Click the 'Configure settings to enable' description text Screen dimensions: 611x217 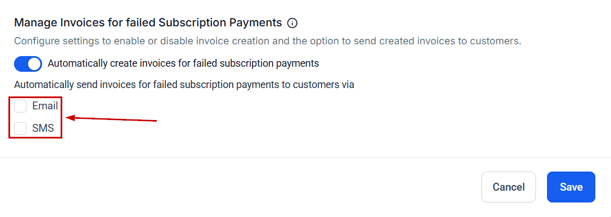267,41
